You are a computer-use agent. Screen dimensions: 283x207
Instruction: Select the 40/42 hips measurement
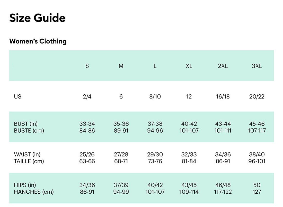click(155, 185)
